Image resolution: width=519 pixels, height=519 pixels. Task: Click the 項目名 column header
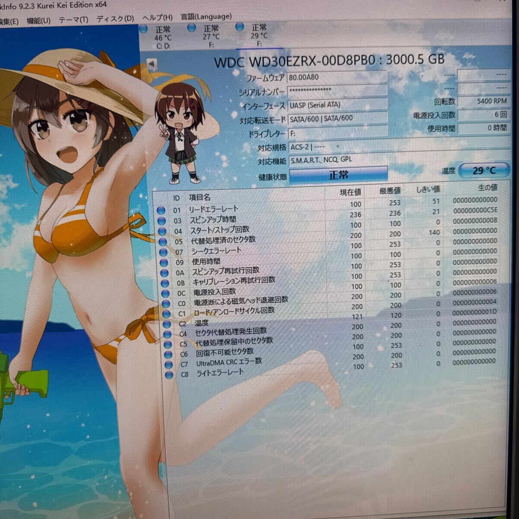click(x=200, y=198)
